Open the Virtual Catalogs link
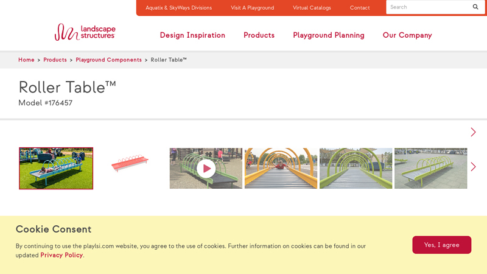Image resolution: width=487 pixels, height=274 pixels. [x=312, y=8]
